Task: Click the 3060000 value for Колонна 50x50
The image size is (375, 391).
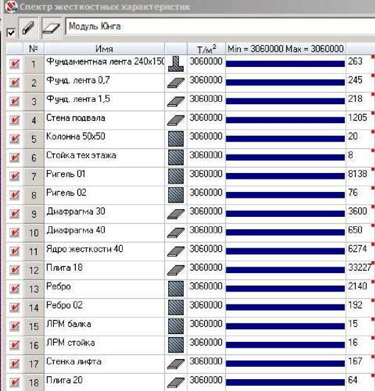Action: [x=206, y=136]
